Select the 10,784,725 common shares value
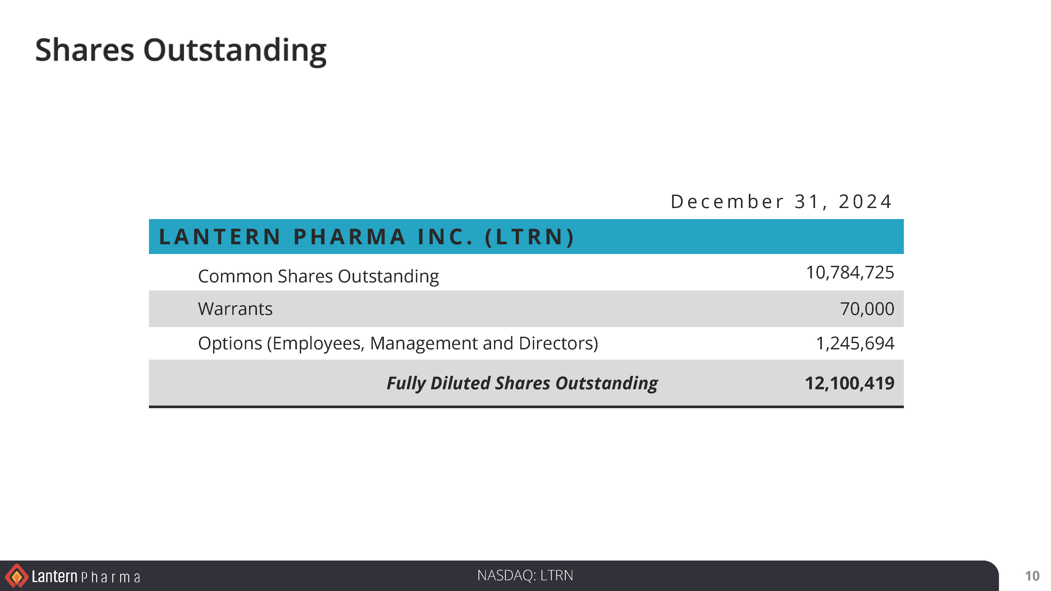The width and height of the screenshot is (1051, 591). [x=850, y=272]
